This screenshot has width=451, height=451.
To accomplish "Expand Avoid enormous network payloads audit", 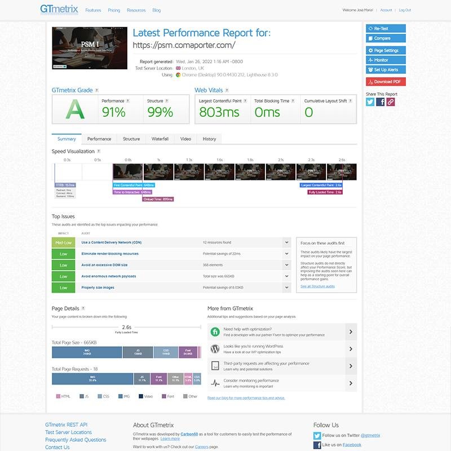I will tap(286, 276).
